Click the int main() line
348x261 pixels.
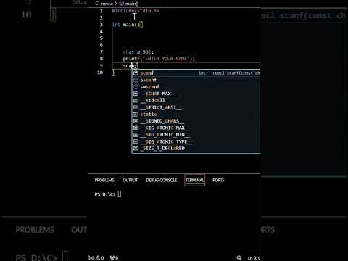tap(128, 25)
